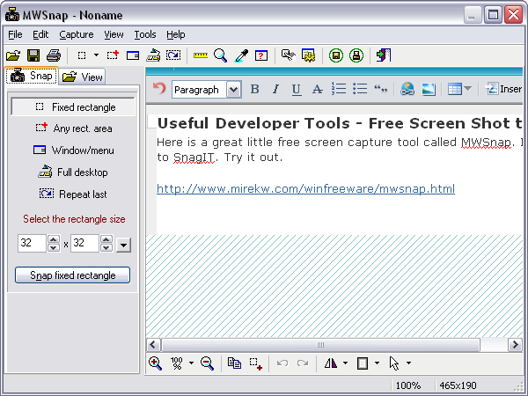
Task: Select Fixed rectangle snap mode
Action: [73, 107]
